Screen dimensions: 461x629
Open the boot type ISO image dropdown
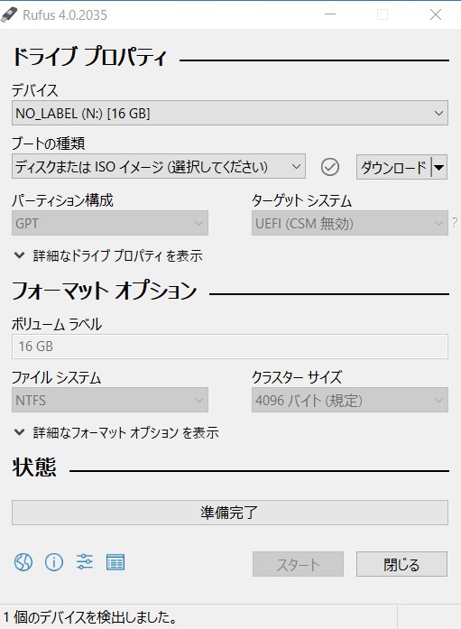pyautogui.click(x=159, y=166)
